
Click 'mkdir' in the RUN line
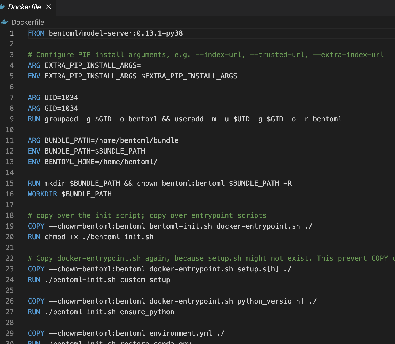point(55,183)
